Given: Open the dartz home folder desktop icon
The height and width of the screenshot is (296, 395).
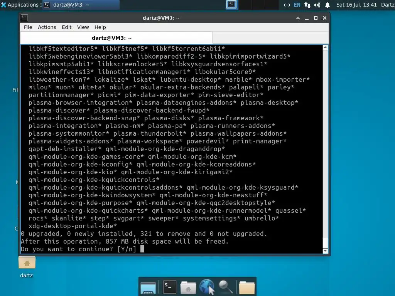Looking at the screenshot, I should 27,267.
